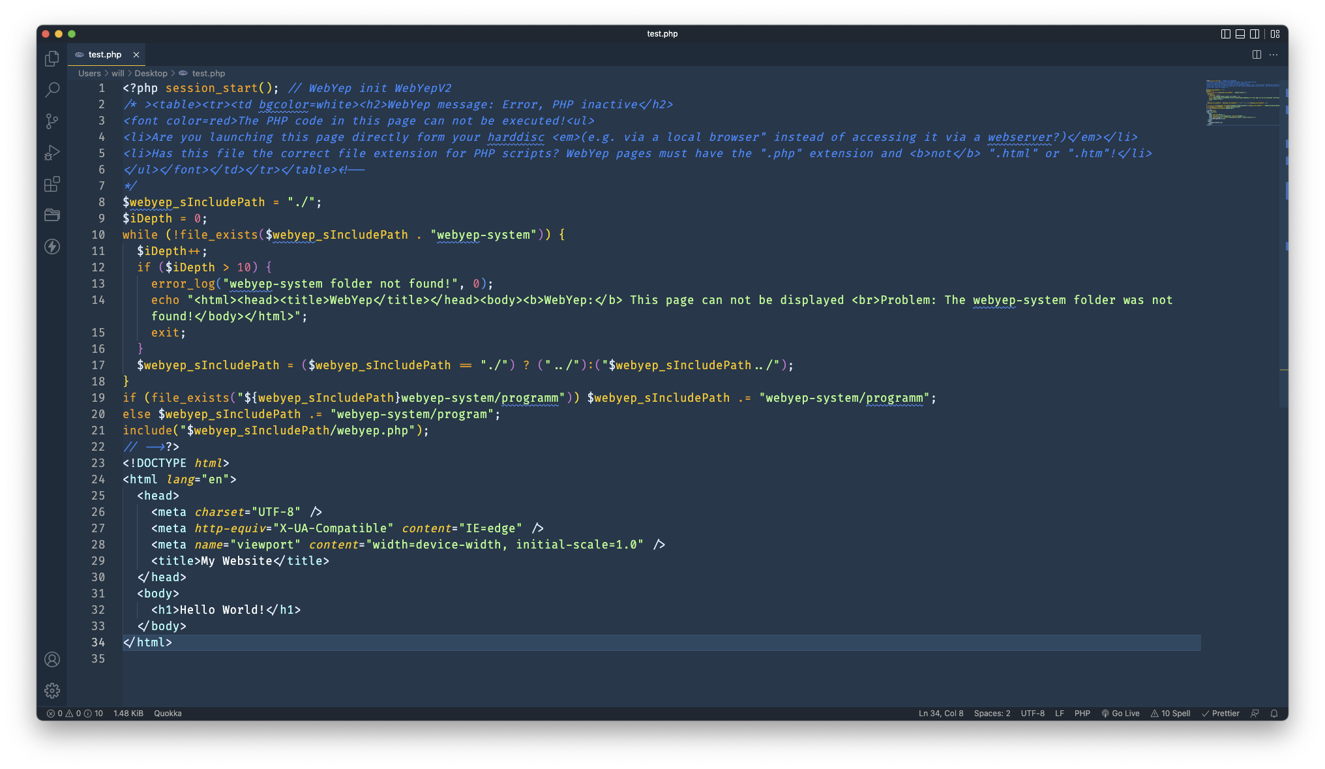Open the Run and Debug view
The height and width of the screenshot is (769, 1325).
[52, 153]
